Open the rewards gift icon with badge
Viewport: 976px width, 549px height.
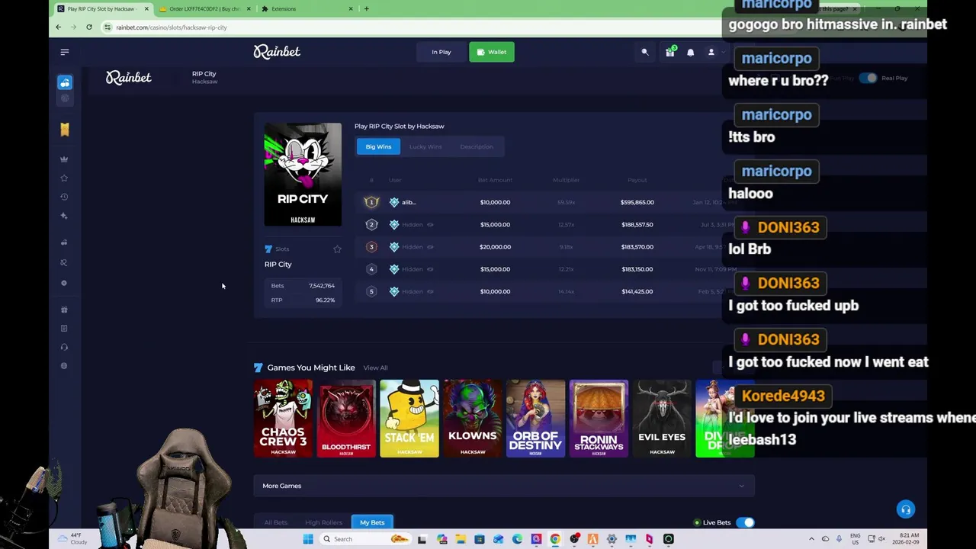(x=669, y=52)
